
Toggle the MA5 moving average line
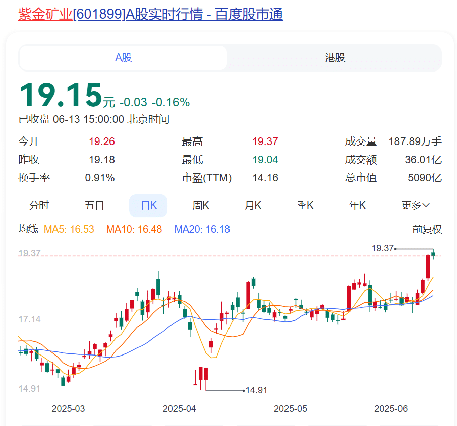pyautogui.click(x=69, y=229)
